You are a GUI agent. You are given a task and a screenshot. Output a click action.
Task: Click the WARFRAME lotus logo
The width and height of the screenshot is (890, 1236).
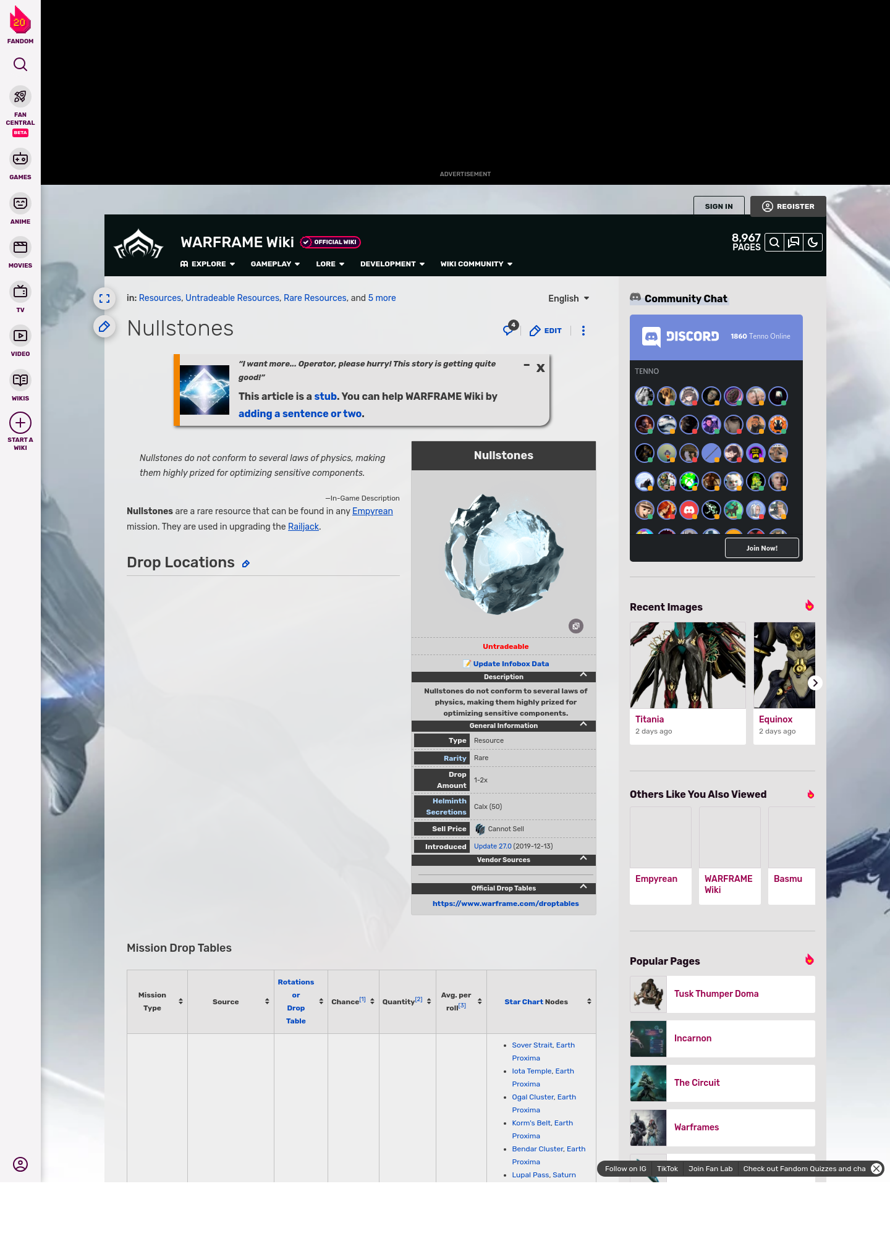(x=138, y=244)
